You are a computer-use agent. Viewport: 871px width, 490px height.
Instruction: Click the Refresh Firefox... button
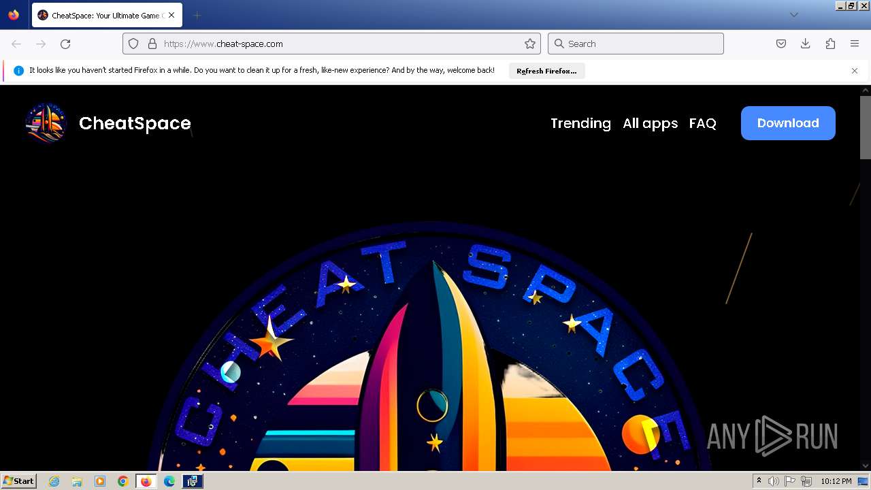546,71
